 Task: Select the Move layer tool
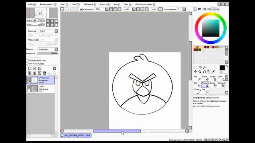pyautogui.click(x=196, y=71)
